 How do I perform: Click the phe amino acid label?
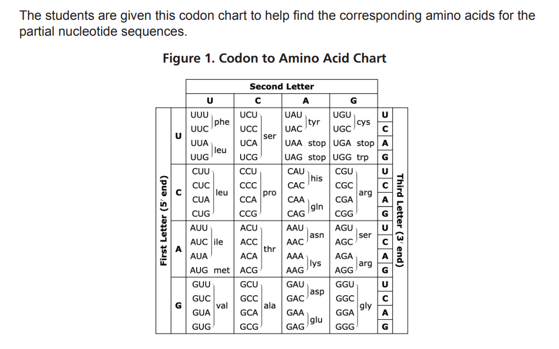click(222, 122)
